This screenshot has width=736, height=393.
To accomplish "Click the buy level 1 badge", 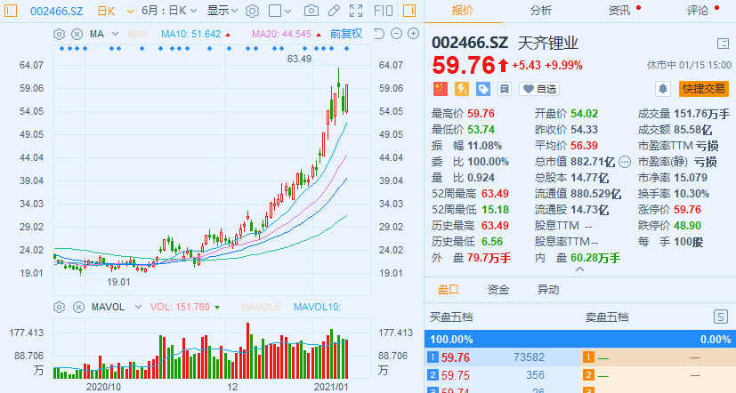I will click(433, 357).
